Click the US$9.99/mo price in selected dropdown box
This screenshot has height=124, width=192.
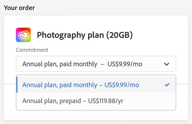pos(125,64)
